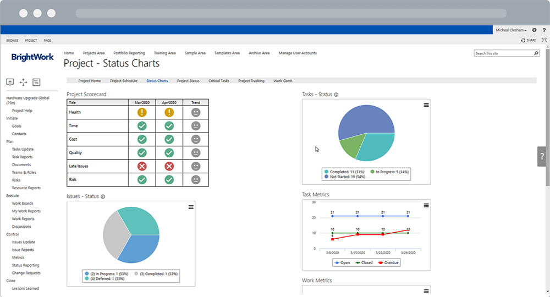This screenshot has height=297, width=550.
Task: Expand the PROJECT ribbon tab
Action: [x=31, y=40]
